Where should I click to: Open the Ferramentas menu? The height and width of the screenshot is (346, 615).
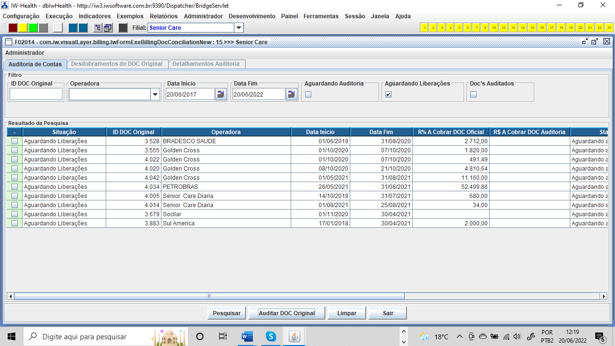click(321, 16)
